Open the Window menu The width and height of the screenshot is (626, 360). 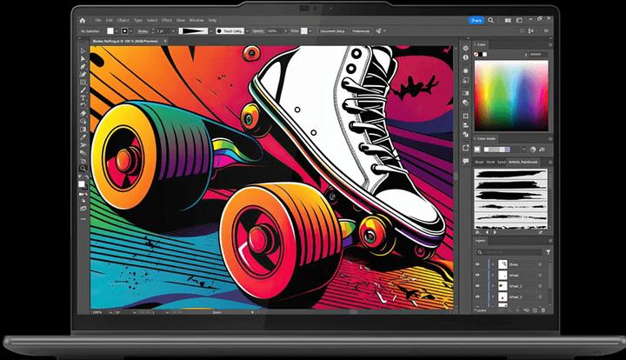click(x=196, y=20)
